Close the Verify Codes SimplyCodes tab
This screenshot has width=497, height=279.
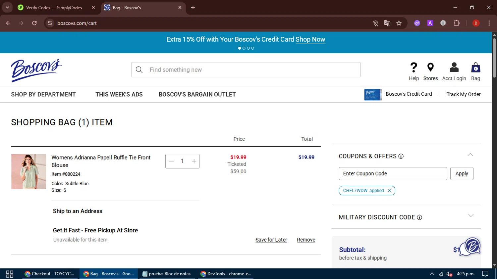click(93, 8)
